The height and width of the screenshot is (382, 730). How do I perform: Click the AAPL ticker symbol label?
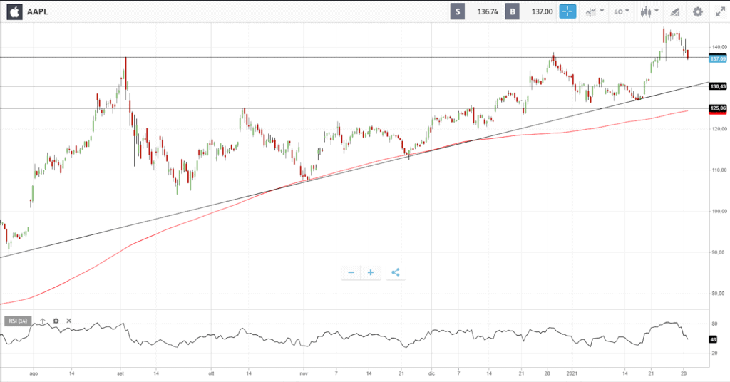[x=37, y=11]
